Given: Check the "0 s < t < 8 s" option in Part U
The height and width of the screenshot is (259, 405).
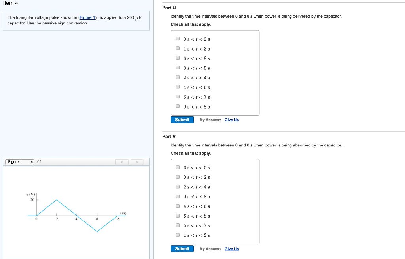Looking at the screenshot, I should coord(178,106).
